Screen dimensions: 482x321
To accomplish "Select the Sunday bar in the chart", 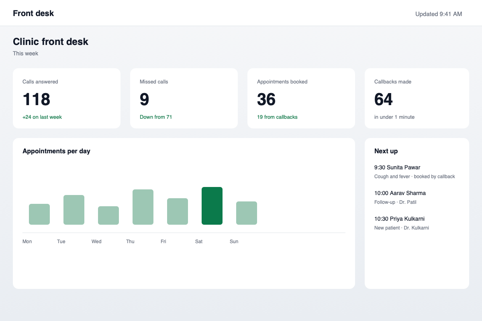I will point(247,213).
